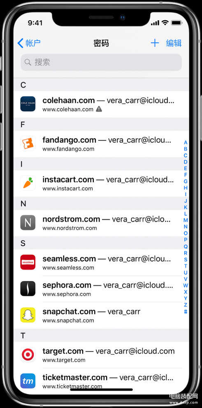
Task: Open the sephora.com password entry
Action: pyautogui.click(x=101, y=289)
